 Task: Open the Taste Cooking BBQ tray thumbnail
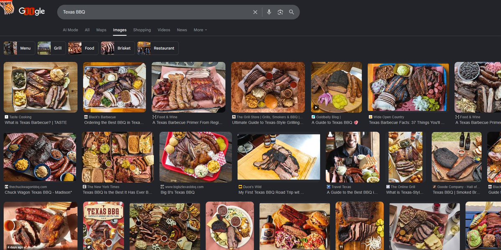(41, 87)
